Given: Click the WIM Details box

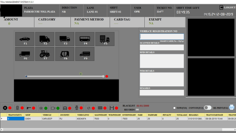Looking at the screenshot, I should [x=162, y=79].
